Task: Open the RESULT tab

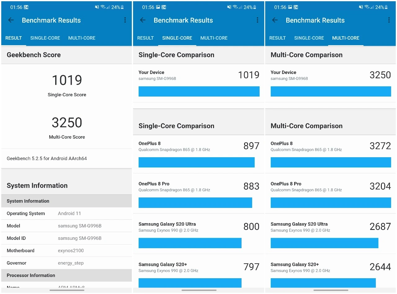Action: 14,38
